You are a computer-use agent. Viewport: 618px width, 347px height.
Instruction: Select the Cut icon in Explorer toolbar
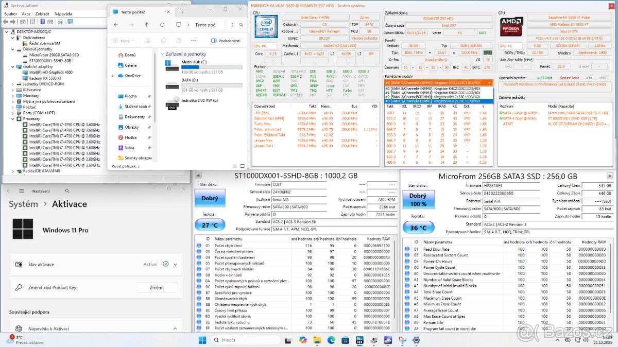pos(148,40)
